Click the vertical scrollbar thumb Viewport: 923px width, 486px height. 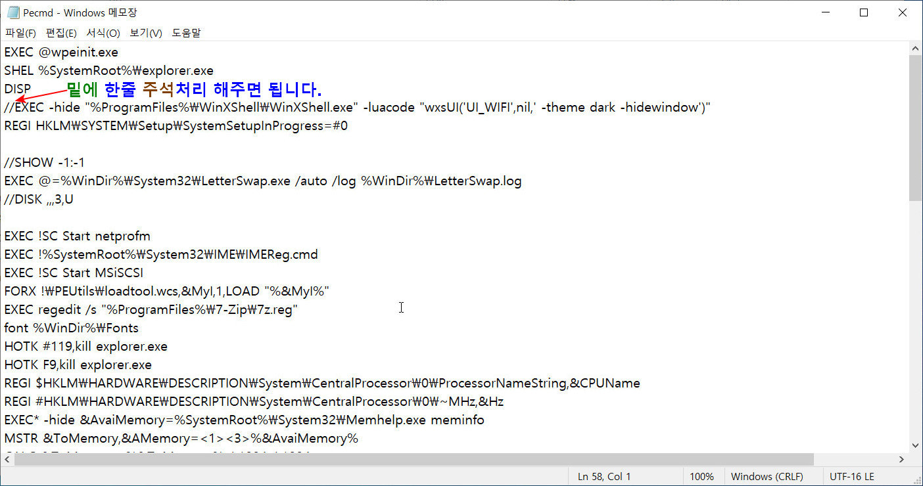click(916, 128)
